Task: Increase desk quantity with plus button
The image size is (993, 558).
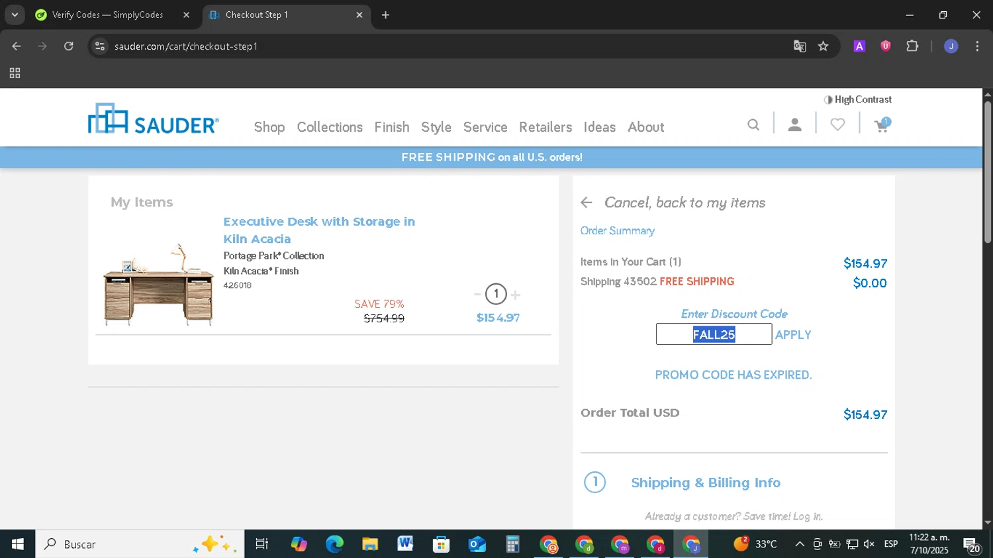Action: [516, 295]
